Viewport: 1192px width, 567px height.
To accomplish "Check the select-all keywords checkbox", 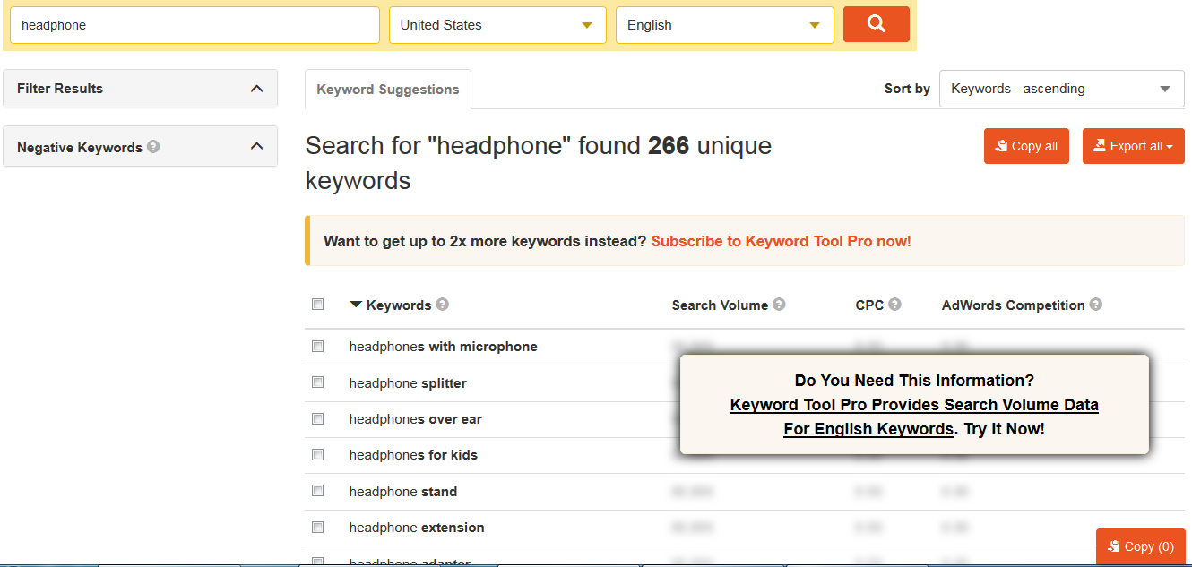I will pyautogui.click(x=317, y=304).
